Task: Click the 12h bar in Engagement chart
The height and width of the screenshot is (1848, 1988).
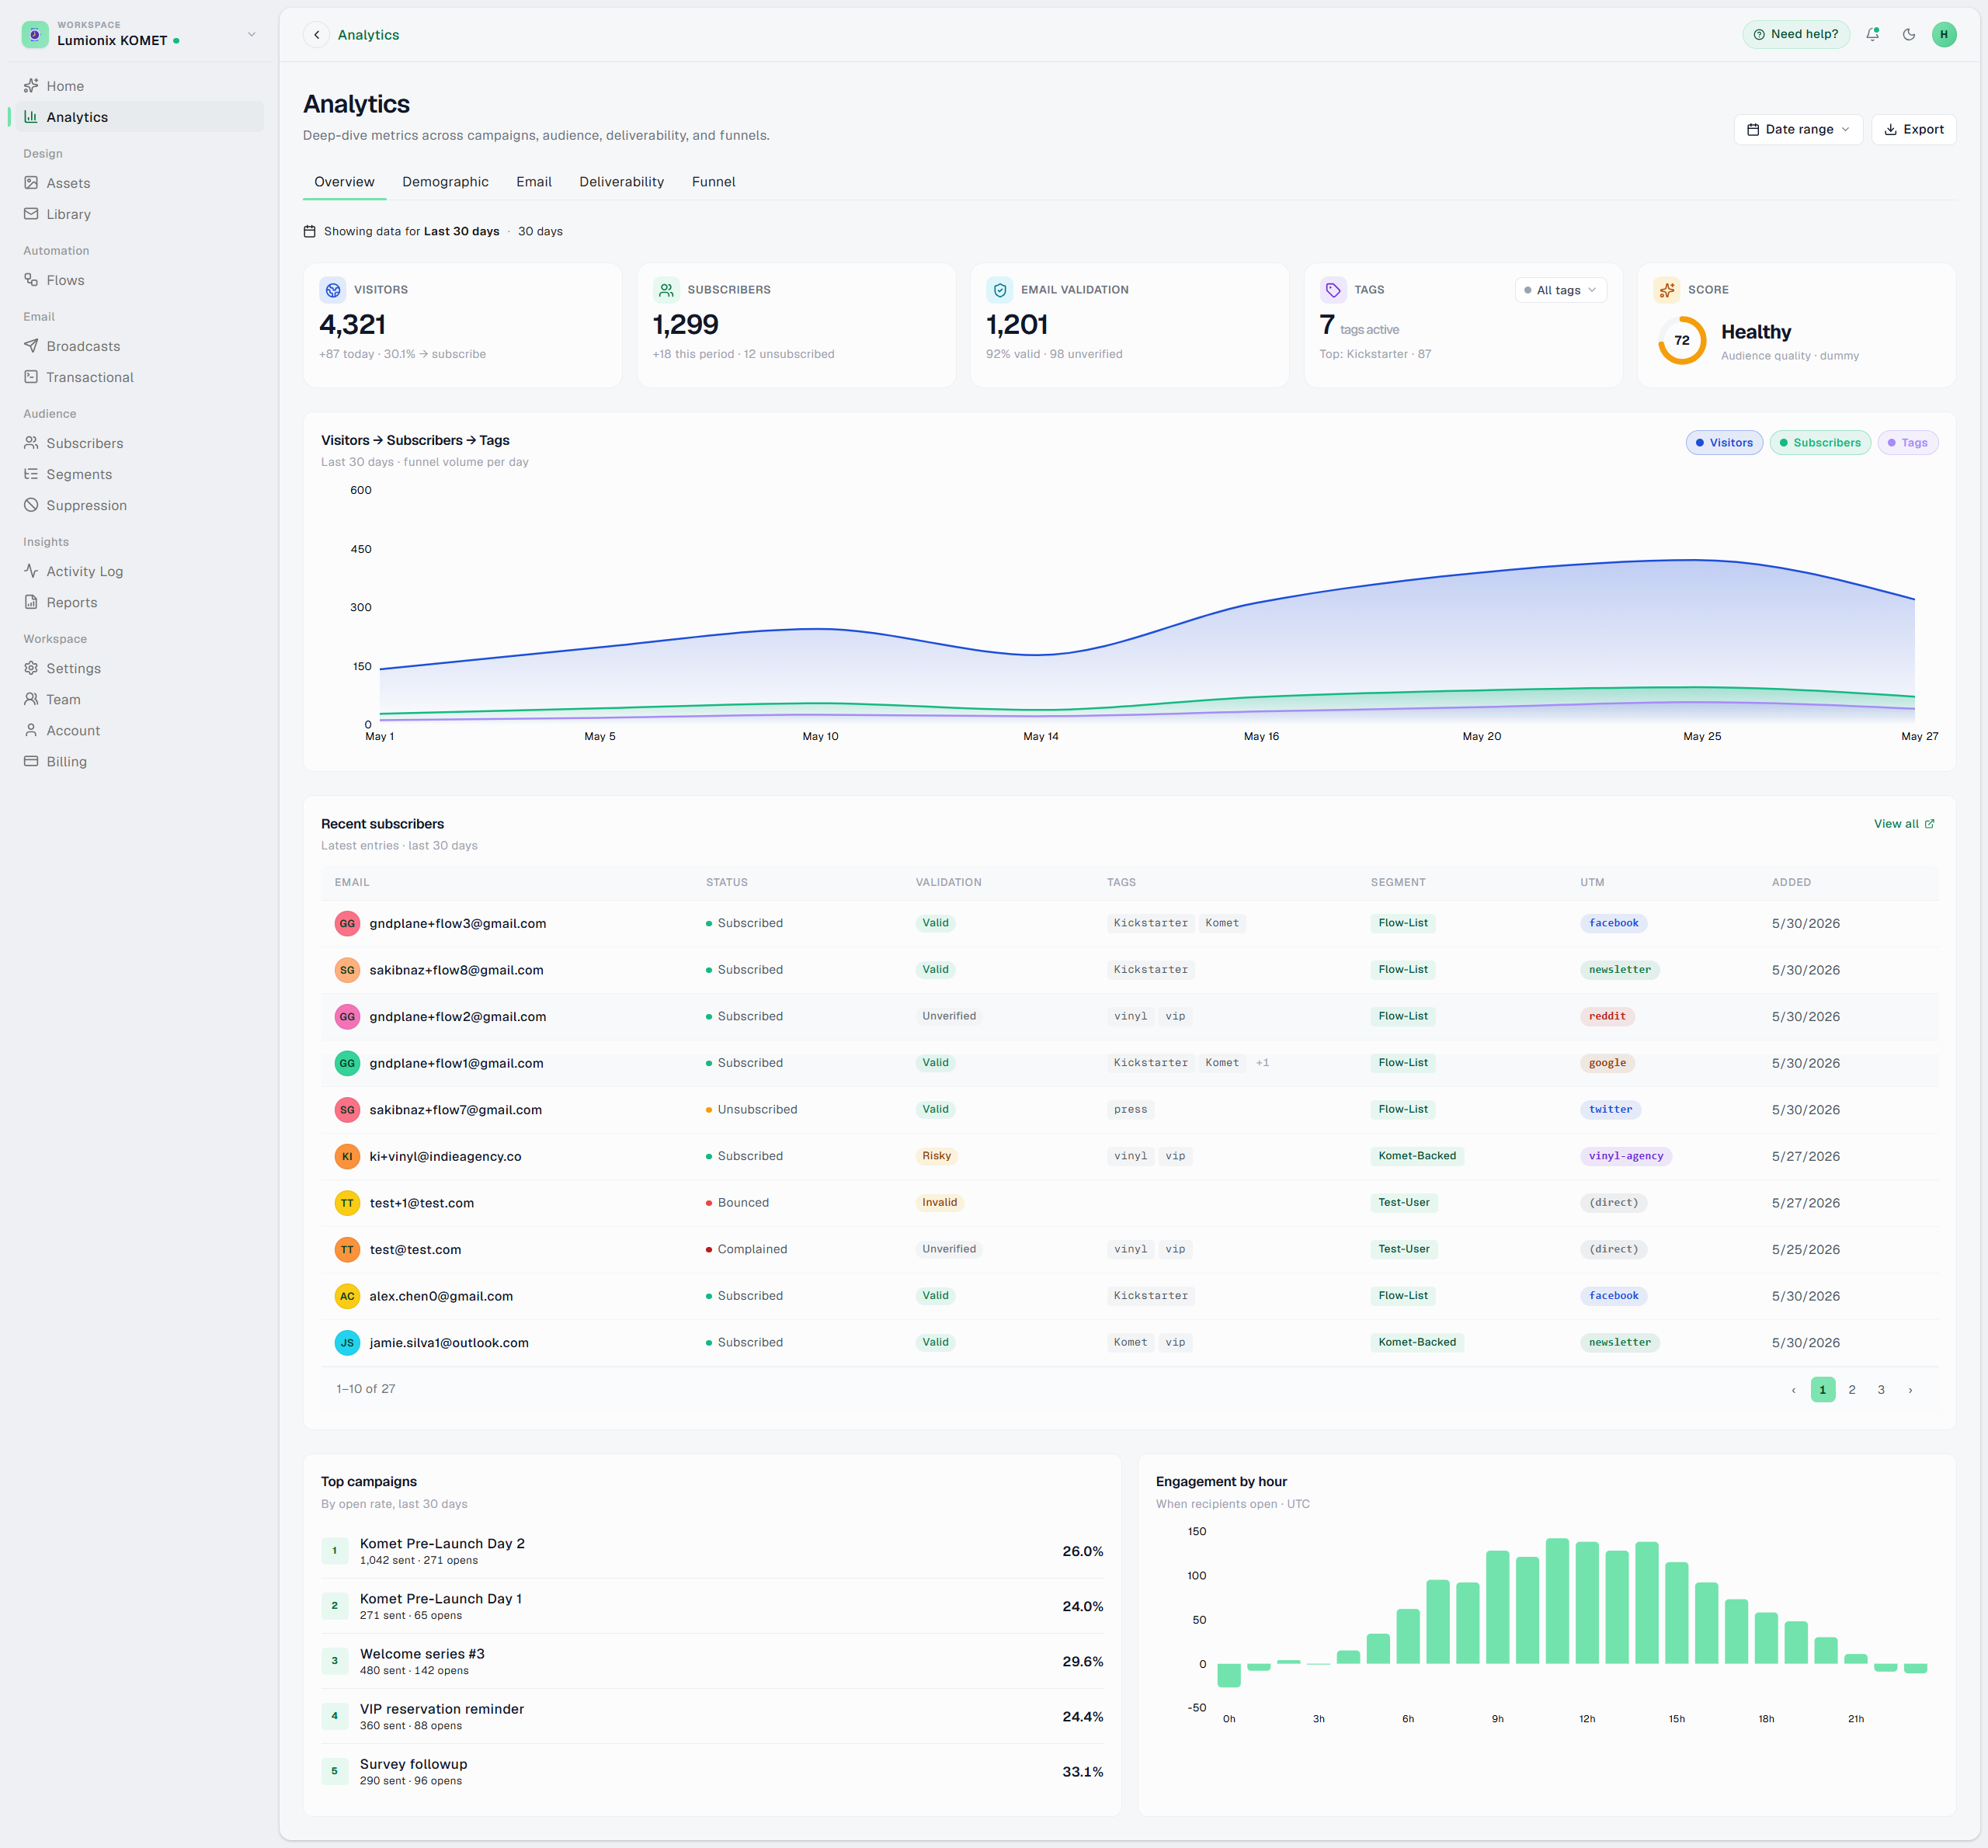Action: click(x=1587, y=1603)
